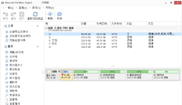The width and height of the screenshot is (182, 105).
Task: Click the Commit (提交) checkmark icon
Action: (22, 14)
